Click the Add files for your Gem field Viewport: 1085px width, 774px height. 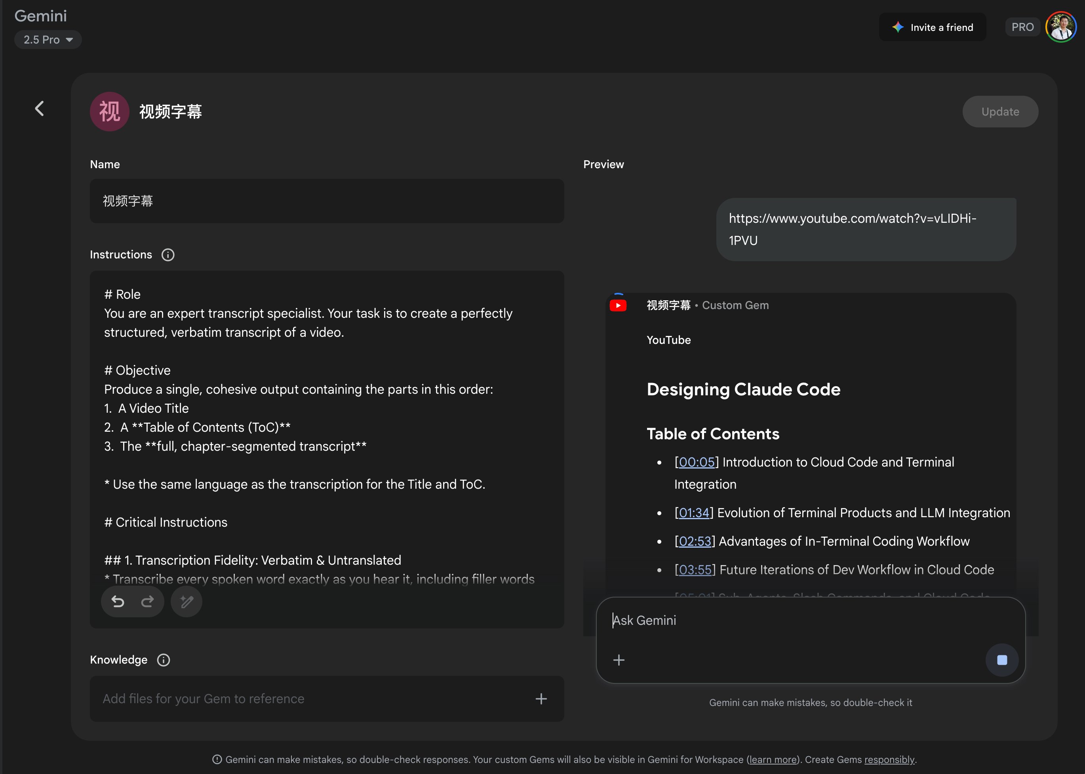click(x=327, y=699)
